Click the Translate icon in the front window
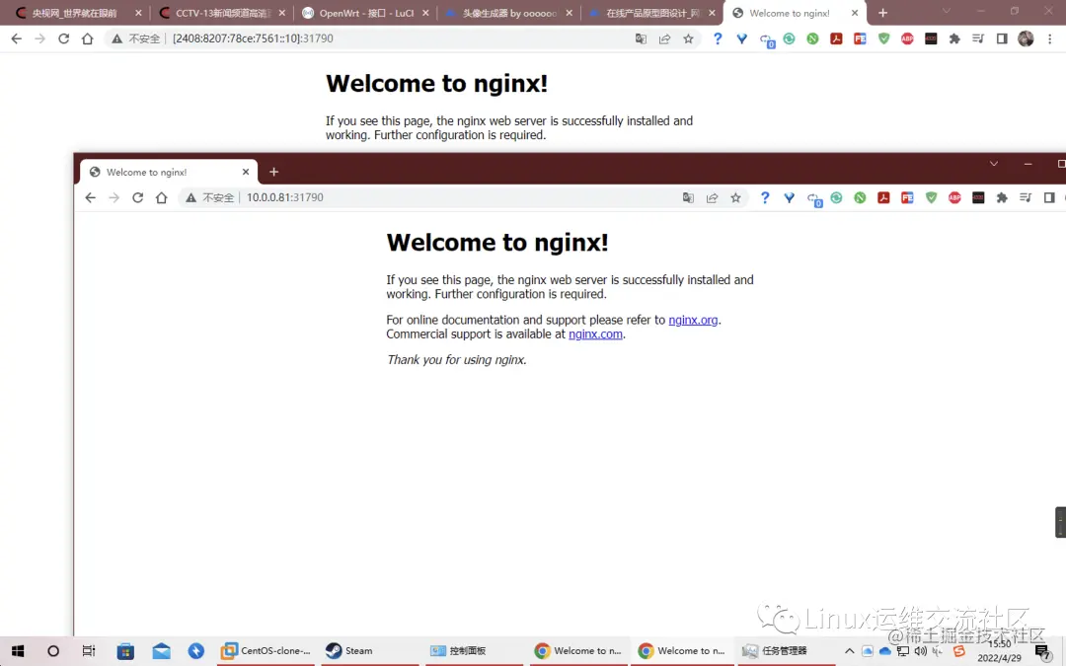 [688, 197]
